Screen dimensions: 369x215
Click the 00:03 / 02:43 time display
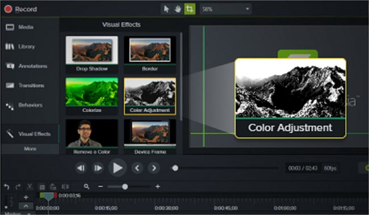(303, 168)
